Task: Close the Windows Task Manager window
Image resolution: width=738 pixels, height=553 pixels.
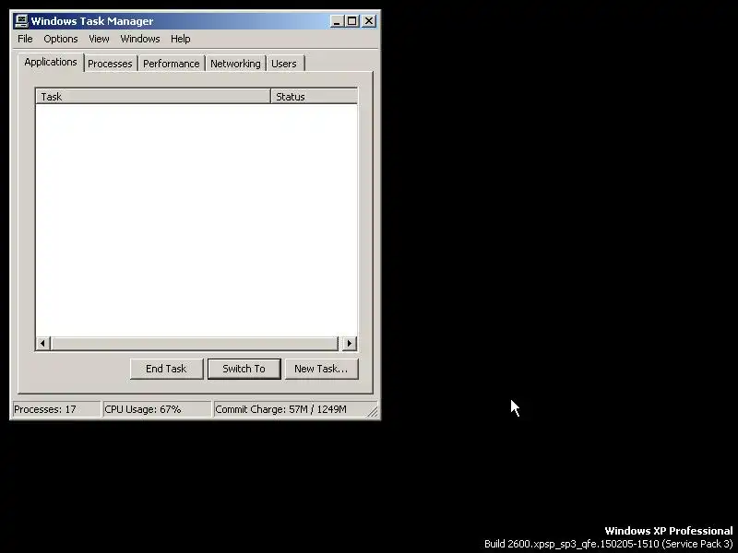Action: point(369,21)
